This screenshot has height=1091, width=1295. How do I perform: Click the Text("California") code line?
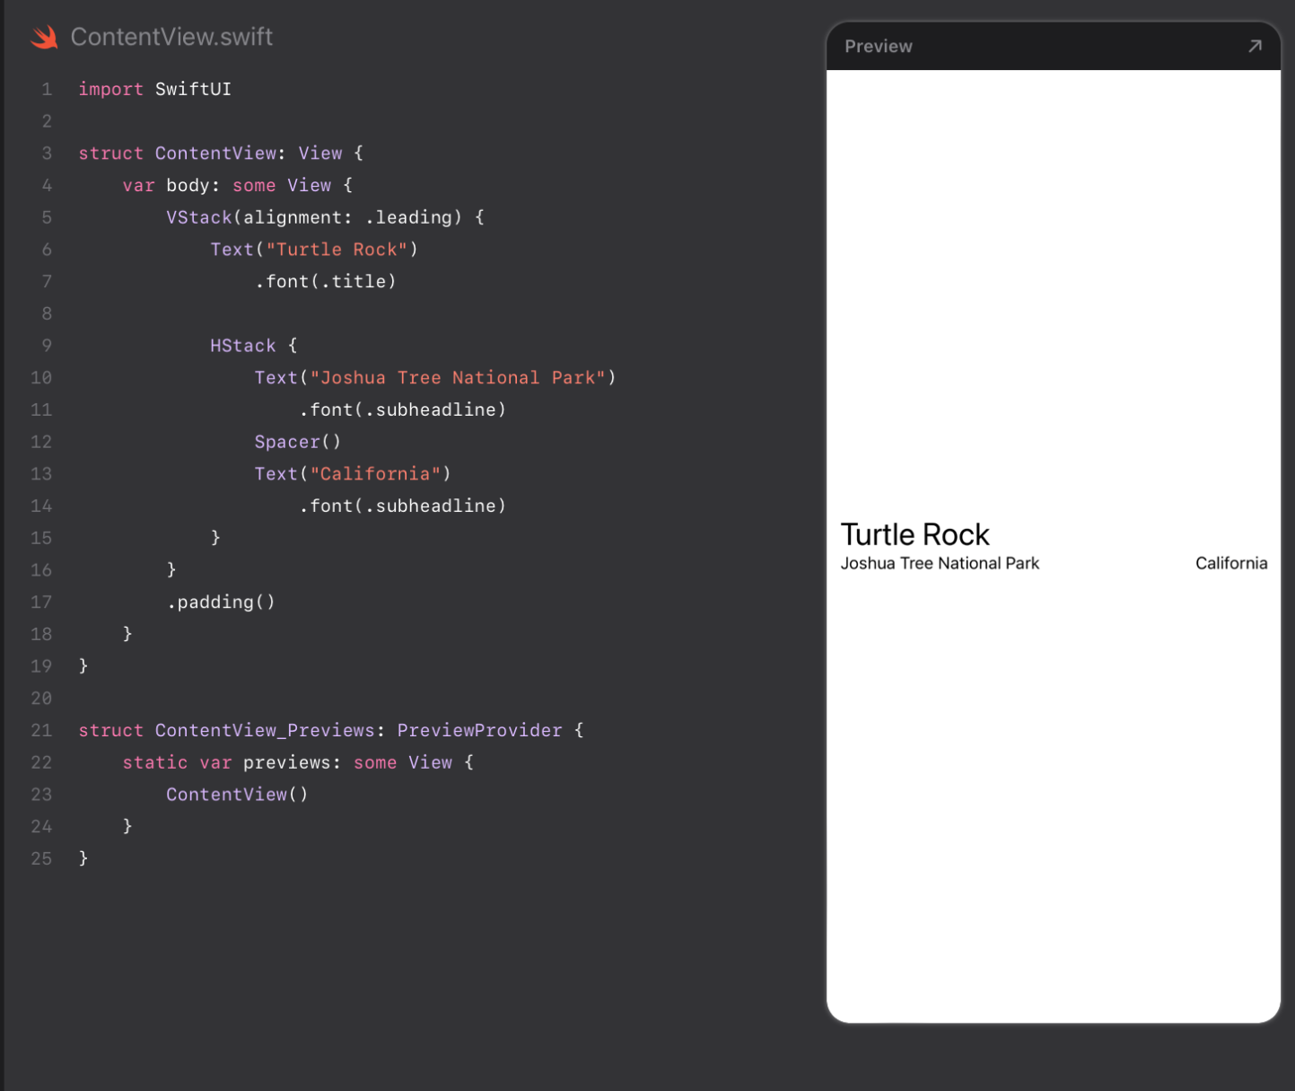point(353,474)
